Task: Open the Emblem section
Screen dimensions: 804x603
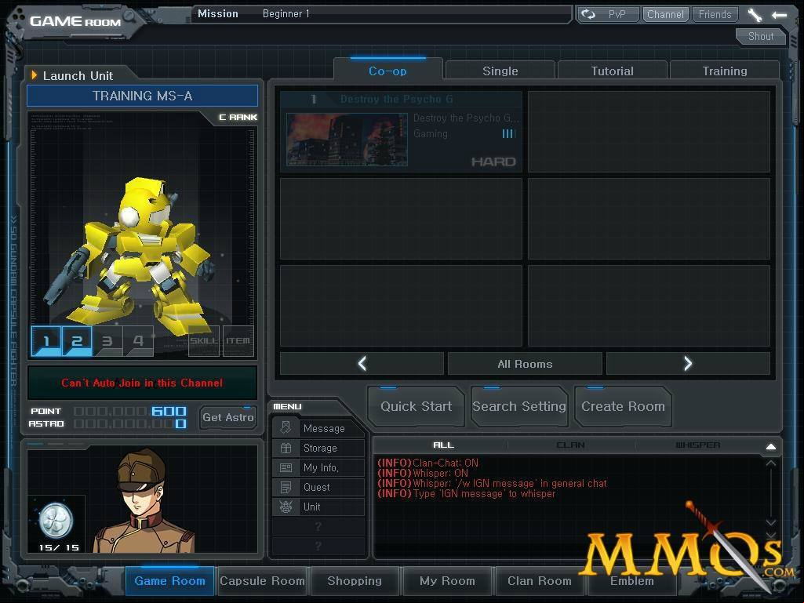Action: pos(631,581)
